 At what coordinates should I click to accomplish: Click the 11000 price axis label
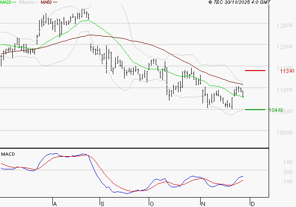(x=285, y=90)
